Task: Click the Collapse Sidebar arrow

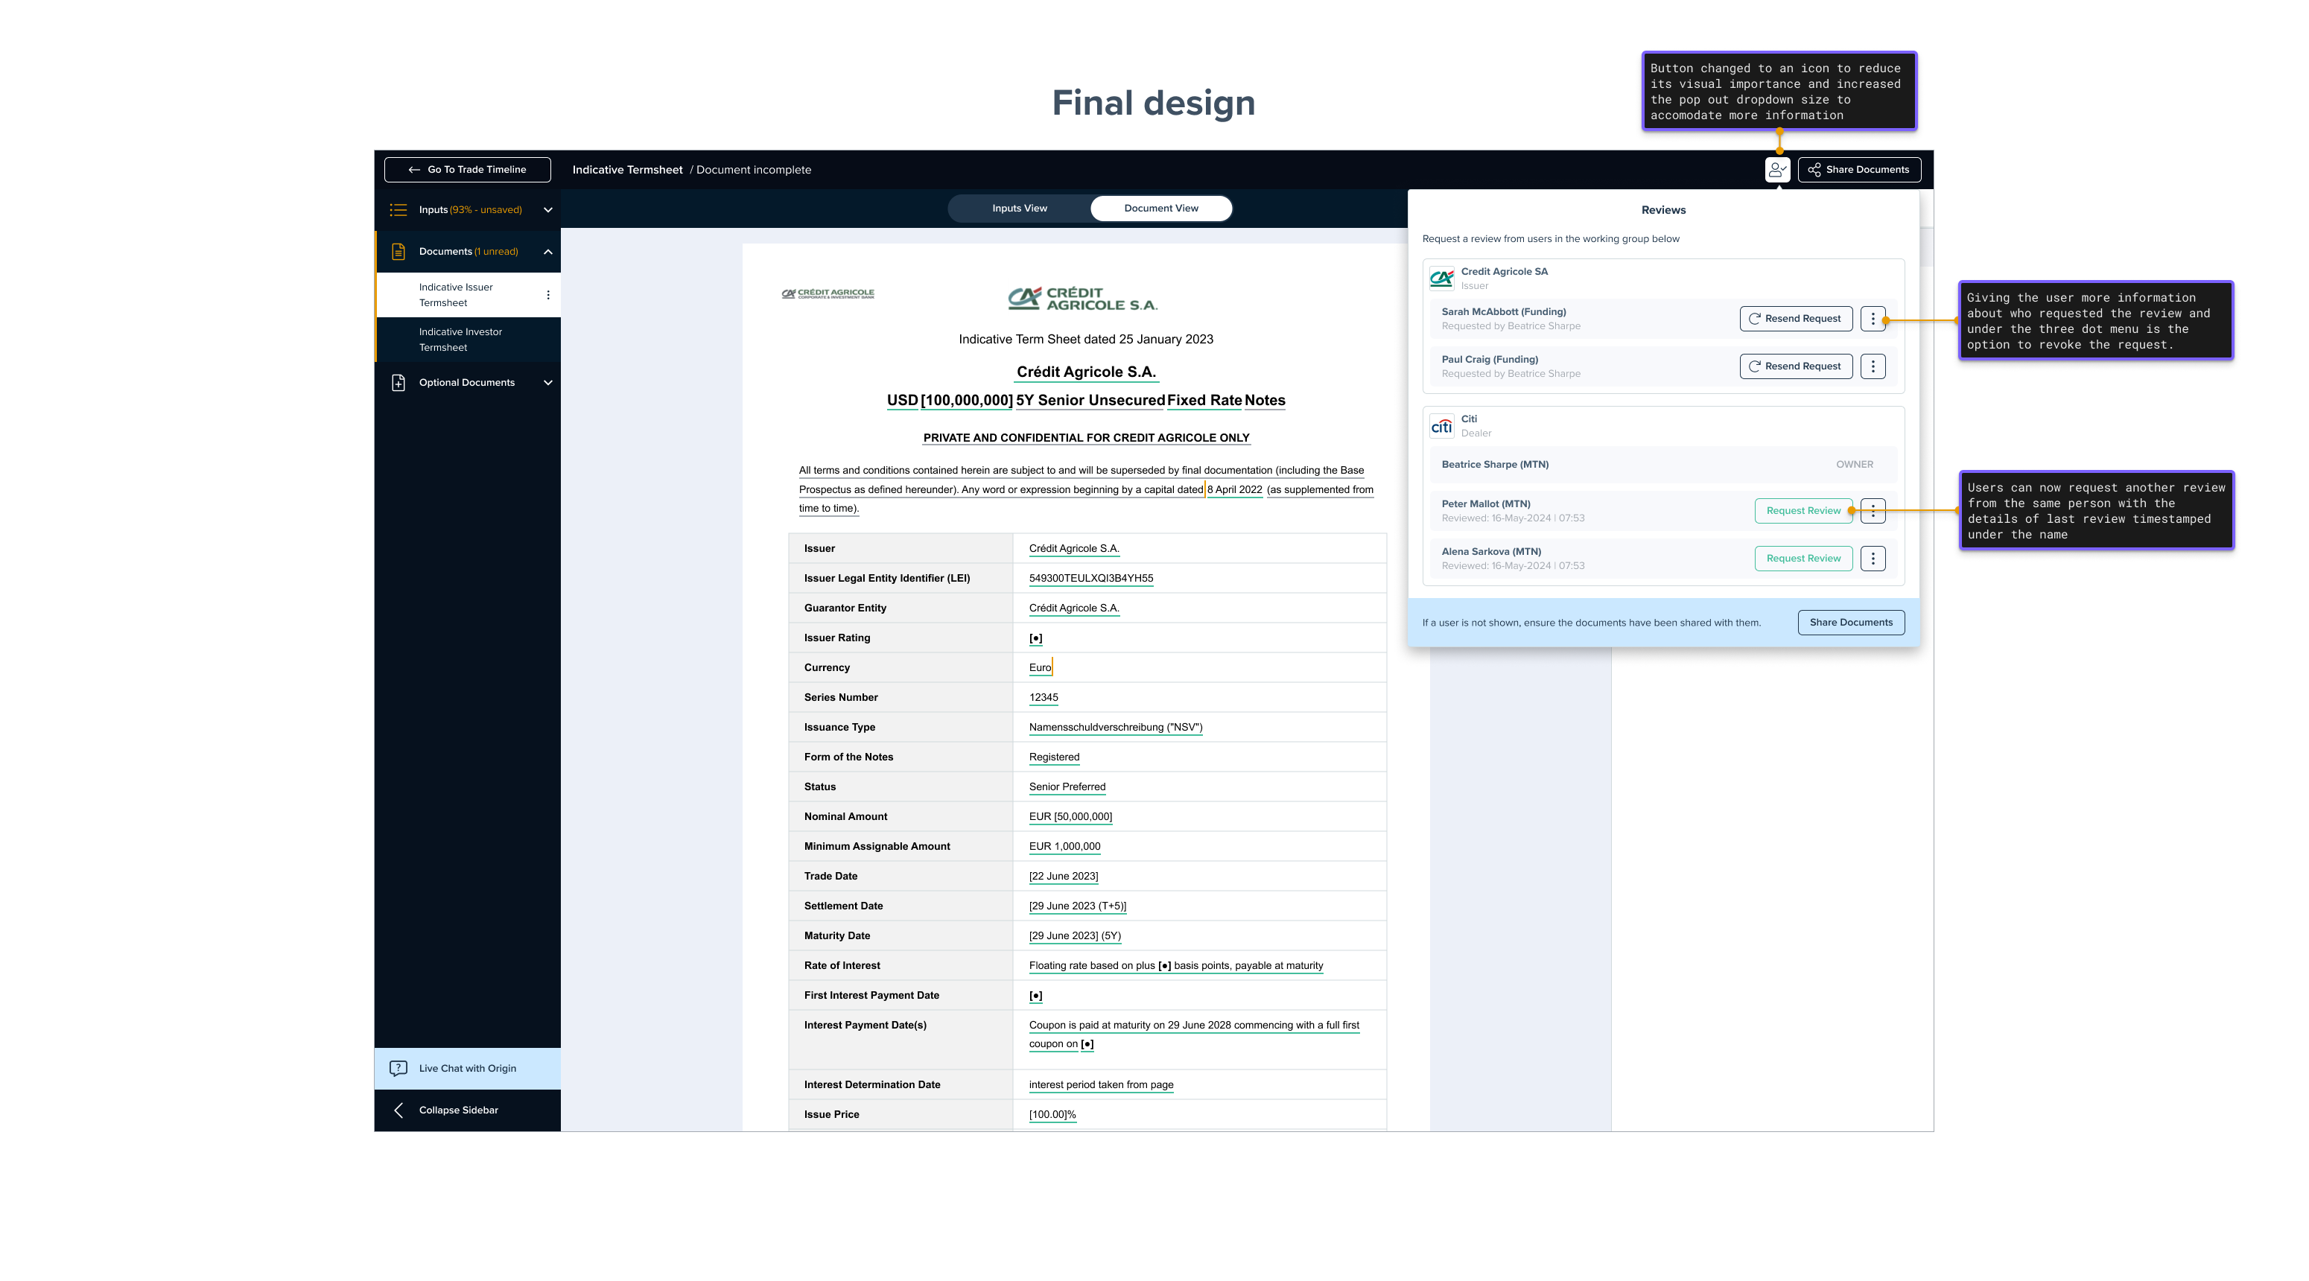Action: 399,1110
